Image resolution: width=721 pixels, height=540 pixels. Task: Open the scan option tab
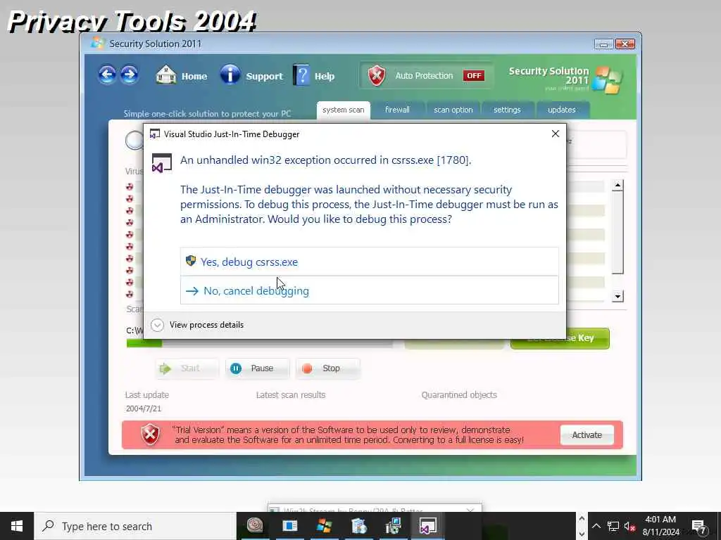(x=453, y=110)
